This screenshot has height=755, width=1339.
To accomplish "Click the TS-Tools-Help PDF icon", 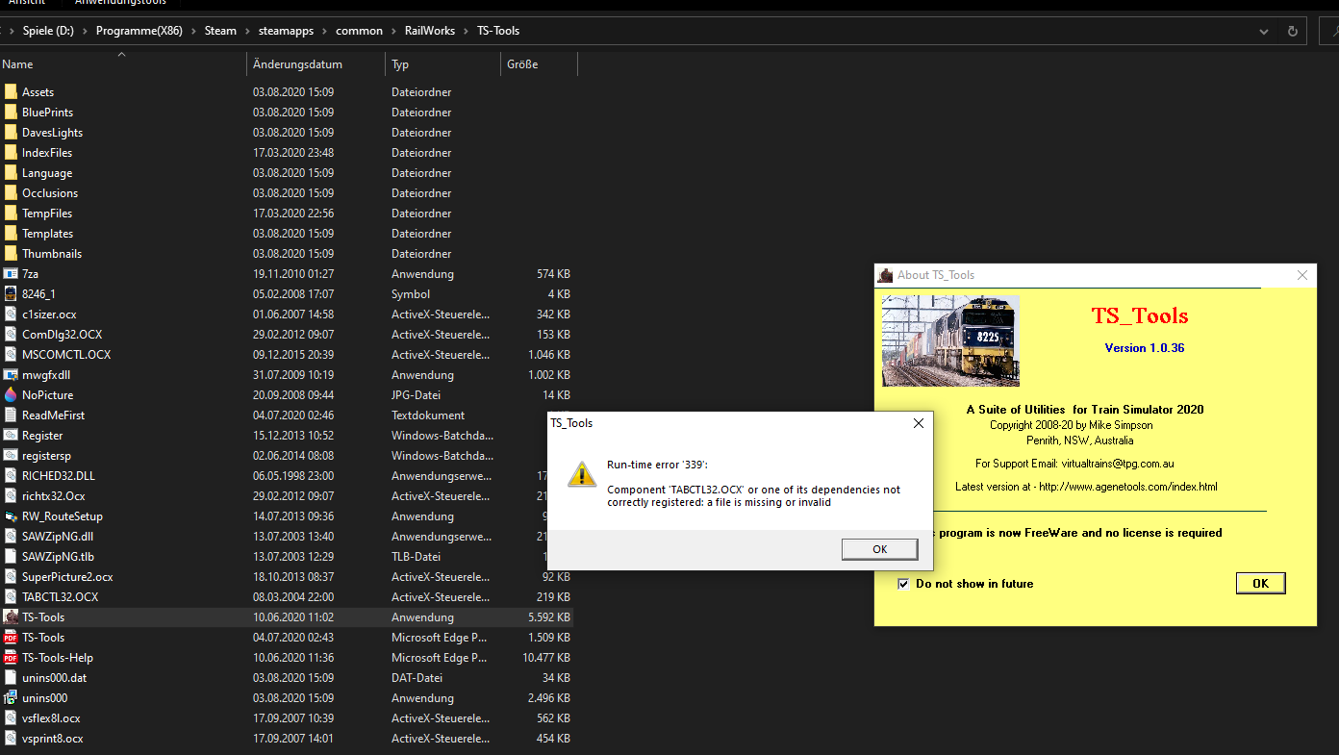I will click(x=11, y=658).
